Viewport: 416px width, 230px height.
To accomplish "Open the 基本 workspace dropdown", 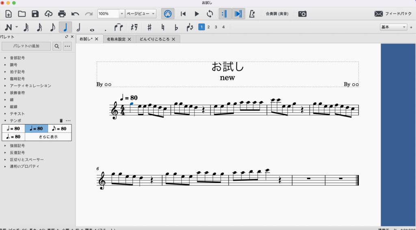I will [393, 27].
